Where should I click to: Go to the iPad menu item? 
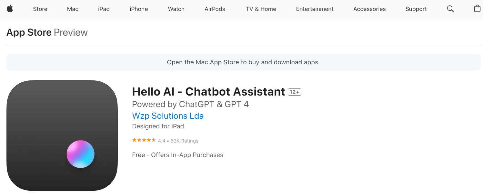click(x=104, y=9)
